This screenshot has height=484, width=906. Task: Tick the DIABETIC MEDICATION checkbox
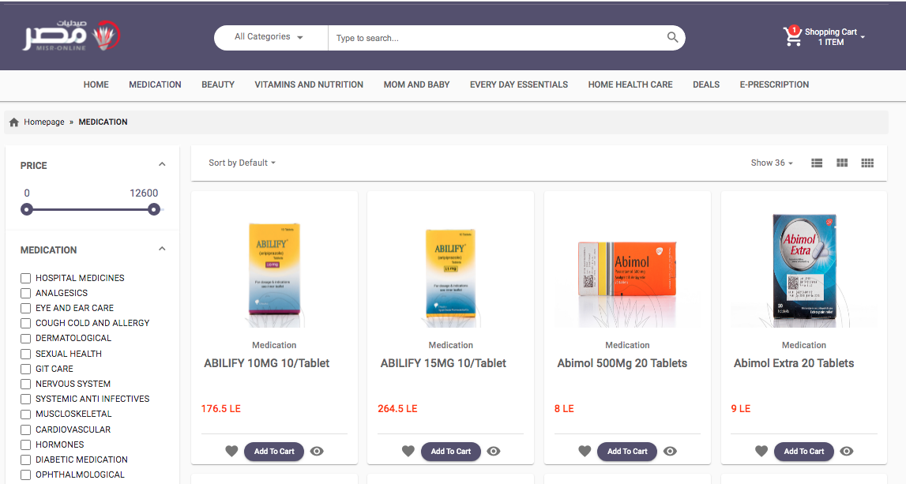[x=26, y=460]
